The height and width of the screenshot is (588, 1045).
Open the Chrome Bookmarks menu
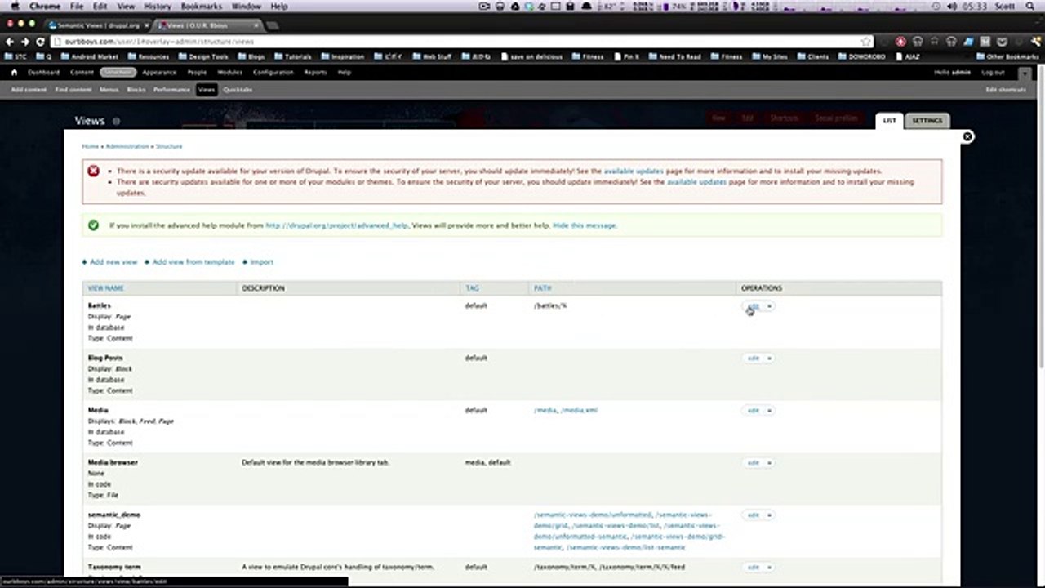(x=200, y=6)
